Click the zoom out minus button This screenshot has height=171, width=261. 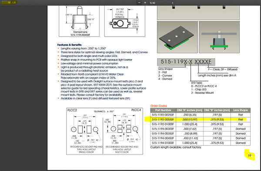point(139,3)
